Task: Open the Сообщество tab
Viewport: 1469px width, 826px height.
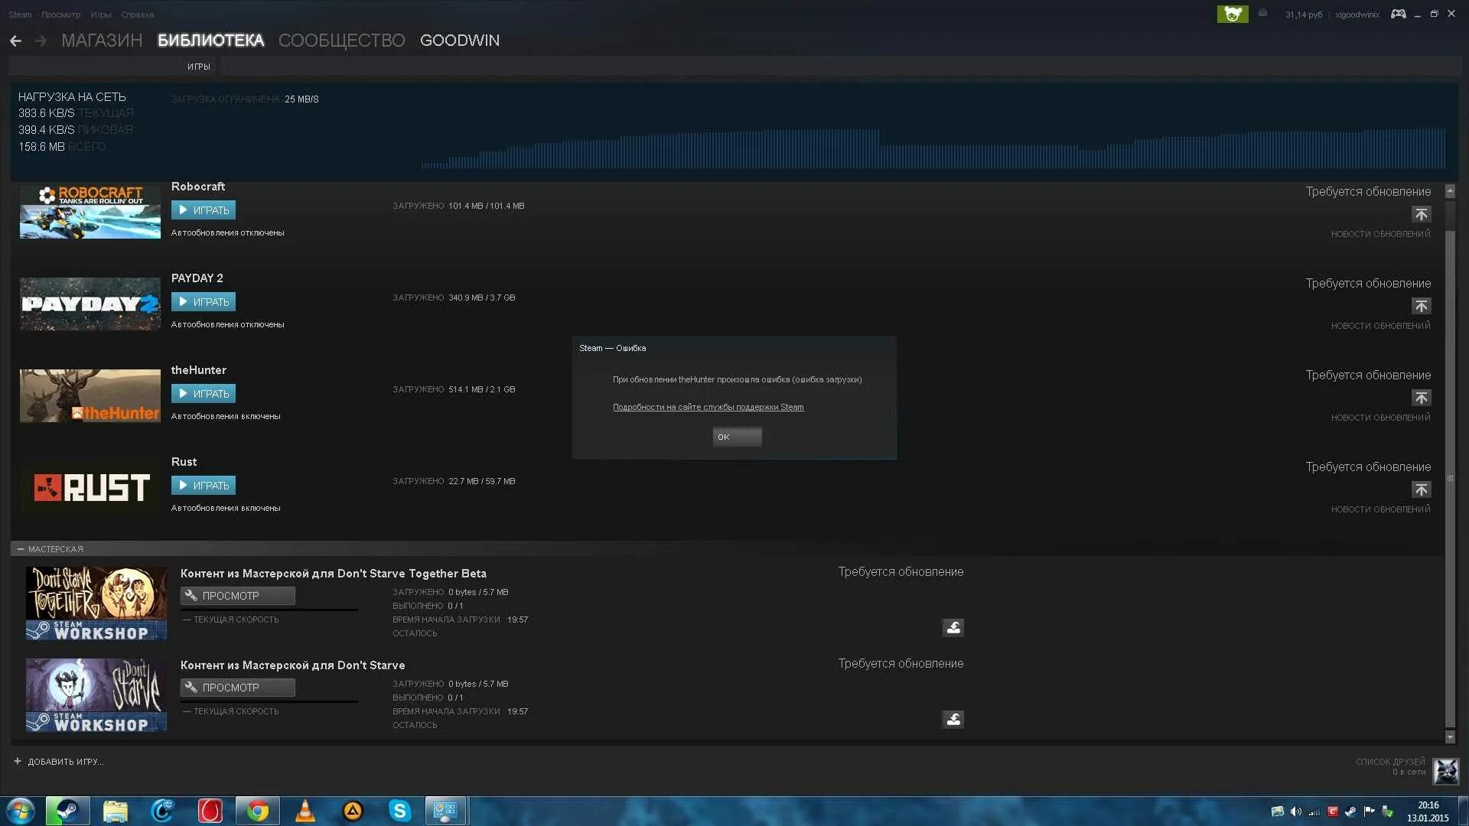Action: click(x=341, y=41)
